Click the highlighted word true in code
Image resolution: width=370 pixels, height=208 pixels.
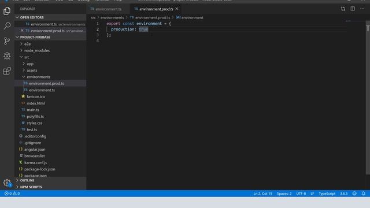point(143,29)
